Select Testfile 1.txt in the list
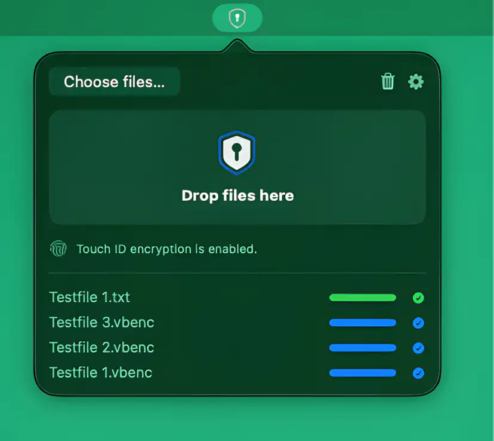This screenshot has width=494, height=441. click(x=89, y=297)
